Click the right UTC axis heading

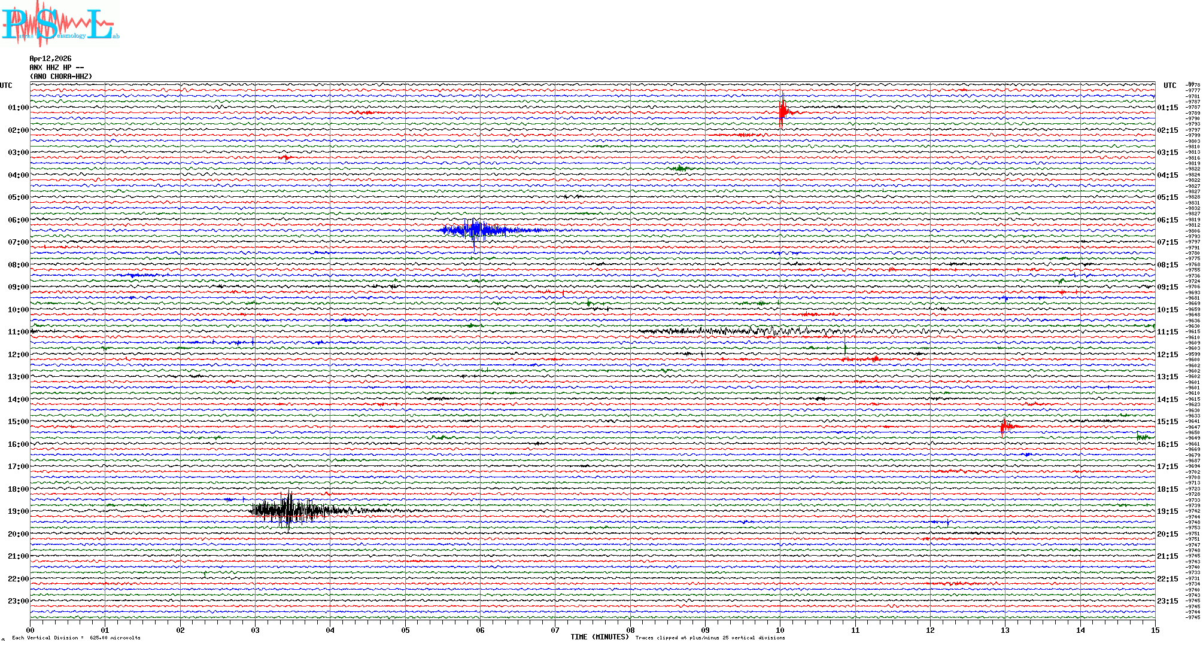[1169, 86]
